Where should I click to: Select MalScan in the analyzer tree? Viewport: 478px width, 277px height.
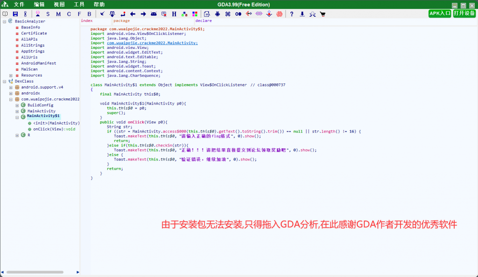tap(29, 69)
